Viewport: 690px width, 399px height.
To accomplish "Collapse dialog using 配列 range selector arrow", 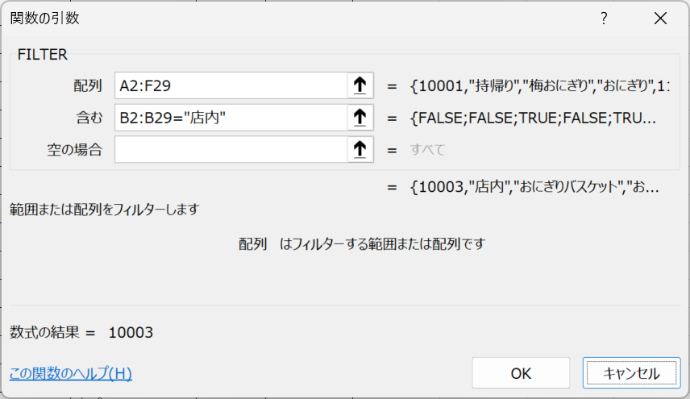I will pyautogui.click(x=360, y=85).
